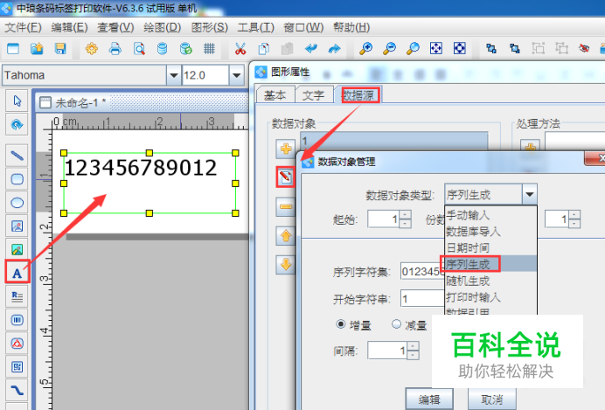
Task: Open the 数据对象类型 dropdown arrow
Action: (528, 194)
